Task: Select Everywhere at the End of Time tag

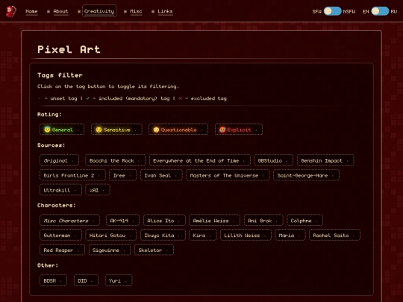Action: pyautogui.click(x=199, y=160)
